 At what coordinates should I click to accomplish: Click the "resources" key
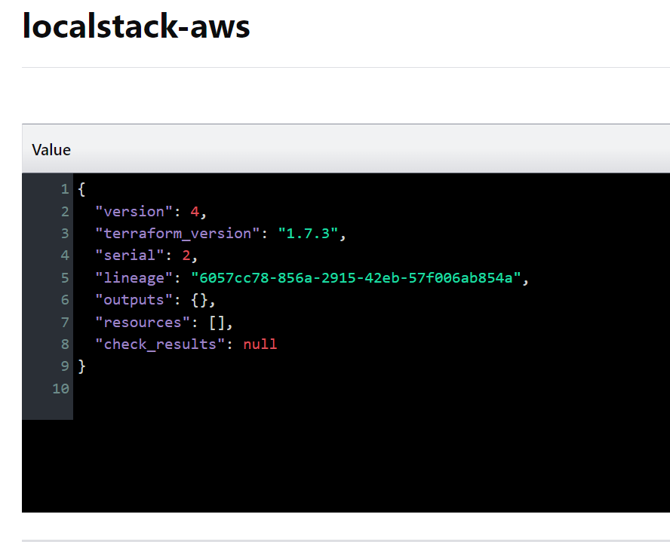(143, 322)
